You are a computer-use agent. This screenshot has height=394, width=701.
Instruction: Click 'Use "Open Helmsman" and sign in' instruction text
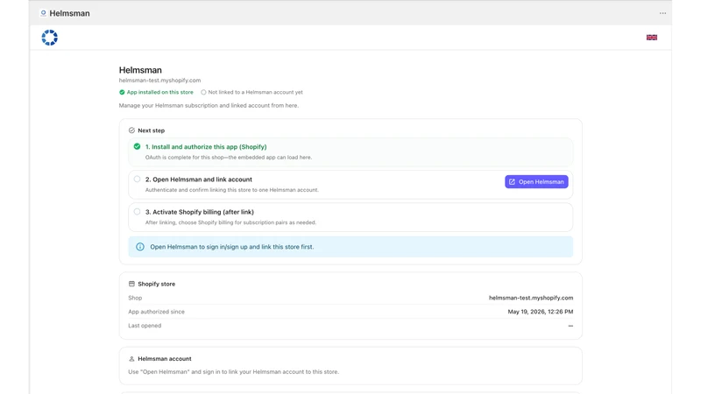(233, 371)
